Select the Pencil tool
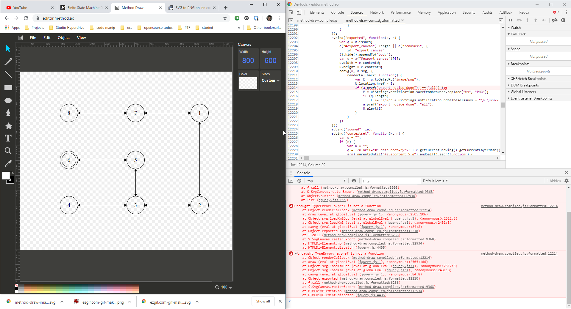 8,62
